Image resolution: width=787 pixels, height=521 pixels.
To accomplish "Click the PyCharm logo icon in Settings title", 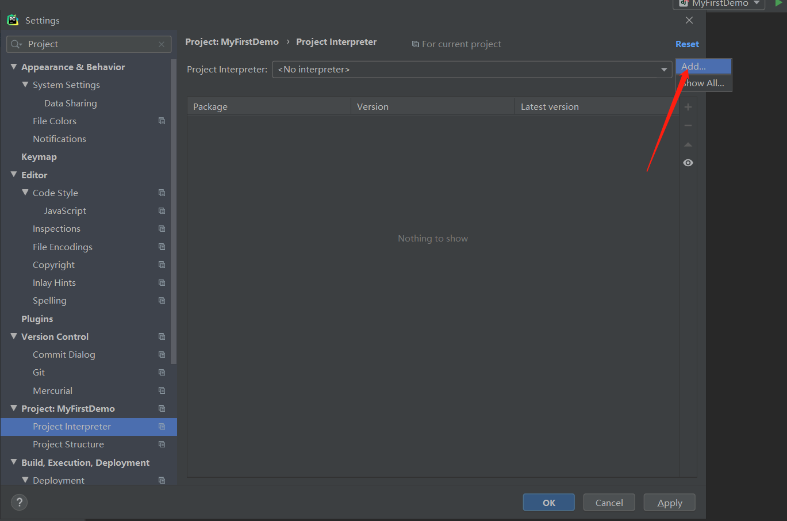I will (x=13, y=20).
